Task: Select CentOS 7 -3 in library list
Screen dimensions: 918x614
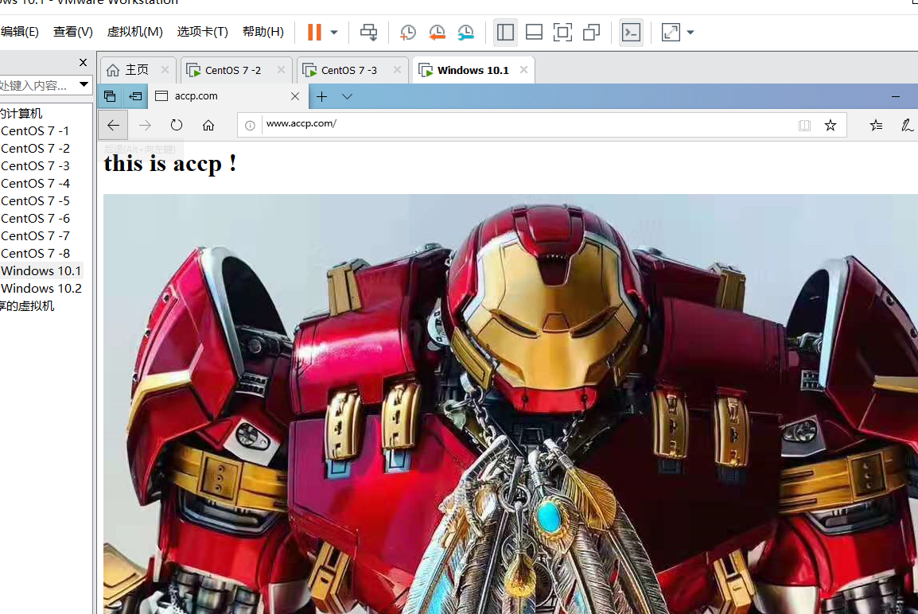Action: (35, 166)
